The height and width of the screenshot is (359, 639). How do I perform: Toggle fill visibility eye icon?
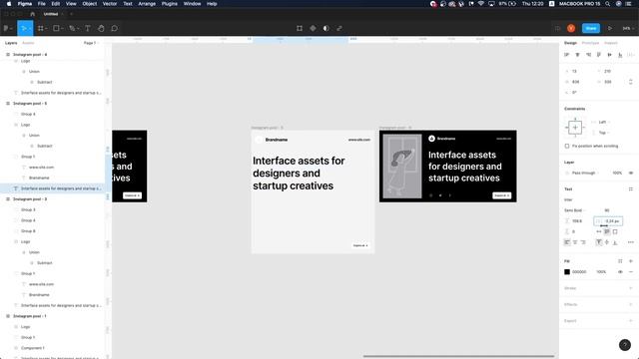[620, 272]
